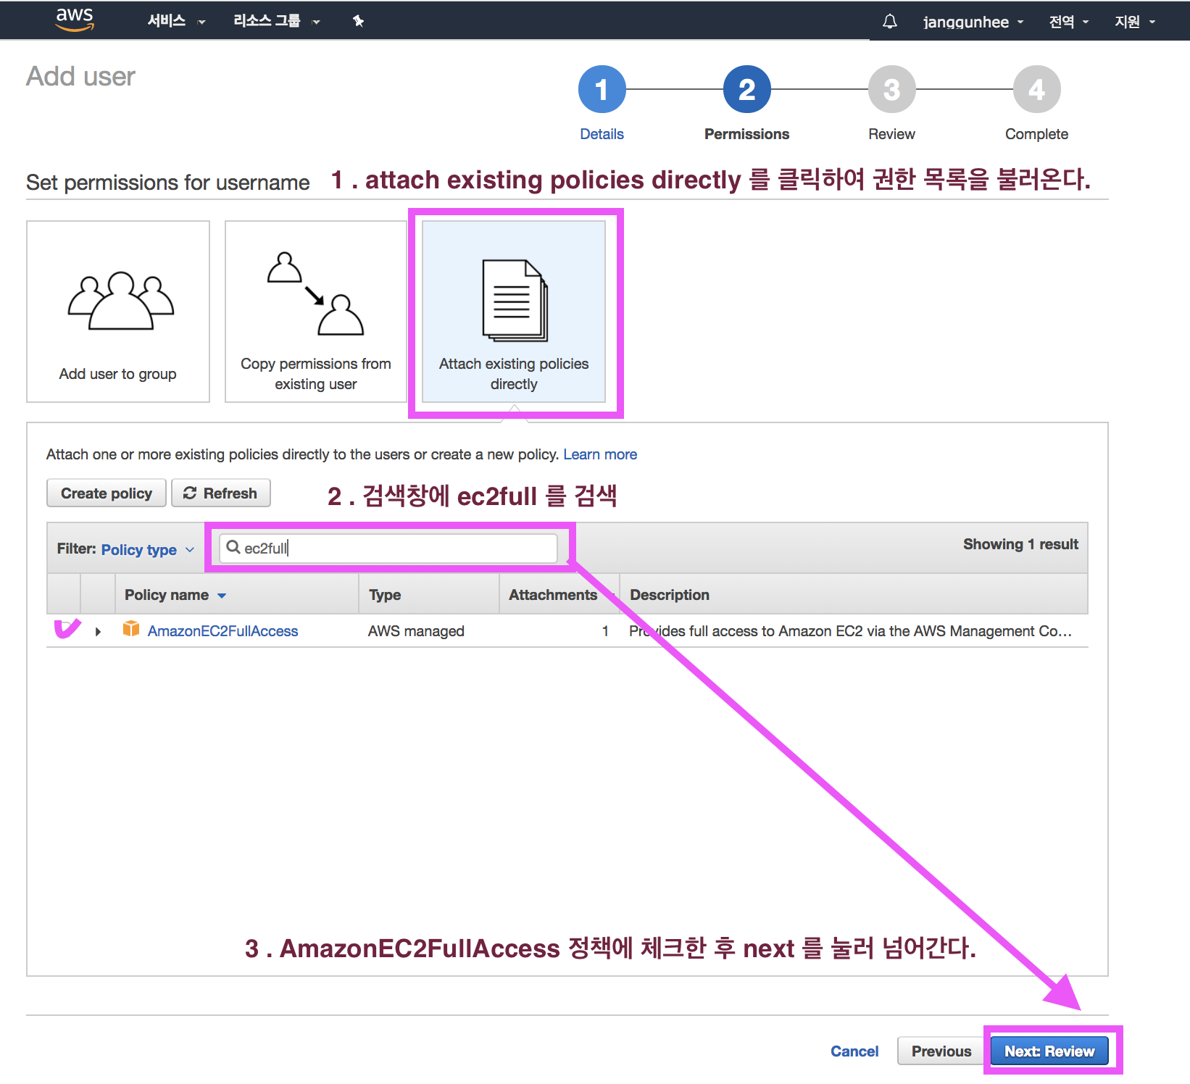Open the AmazonEC2FullAccess policy link
The width and height of the screenshot is (1190, 1084).
point(222,631)
